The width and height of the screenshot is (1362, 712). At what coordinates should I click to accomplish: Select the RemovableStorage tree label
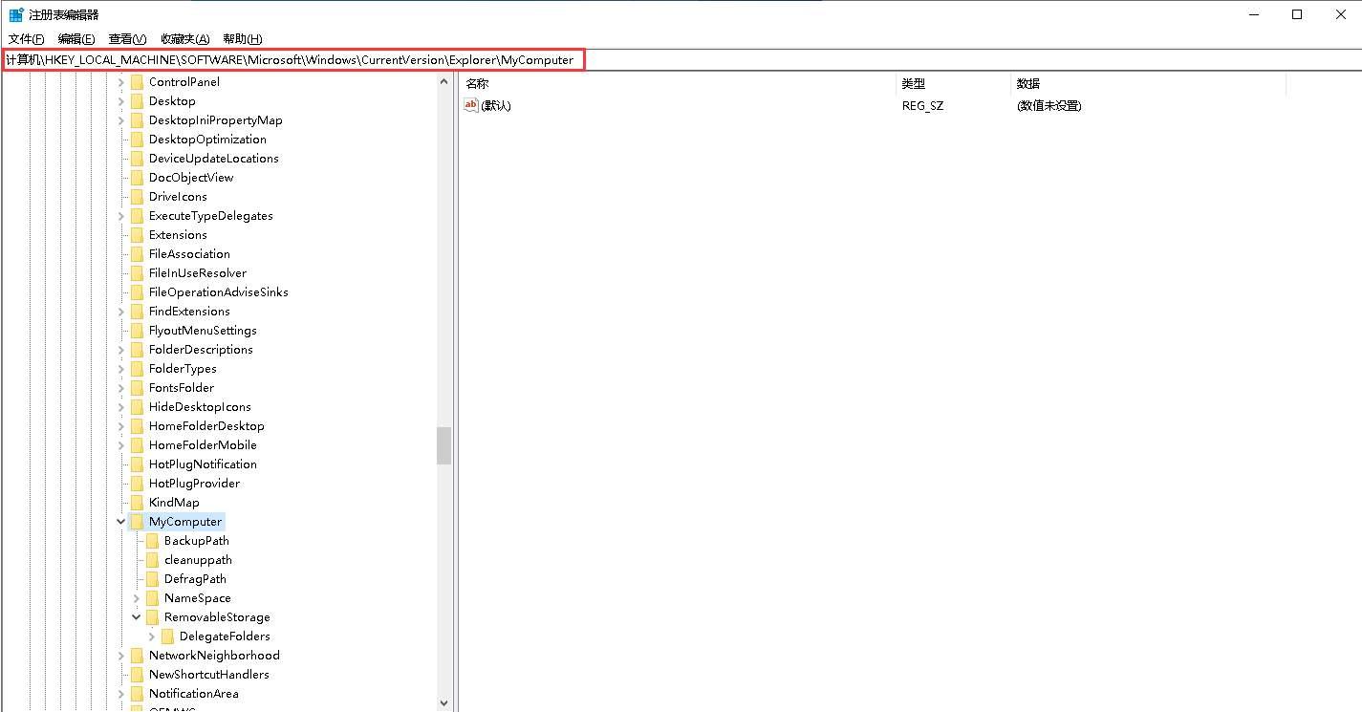[217, 617]
